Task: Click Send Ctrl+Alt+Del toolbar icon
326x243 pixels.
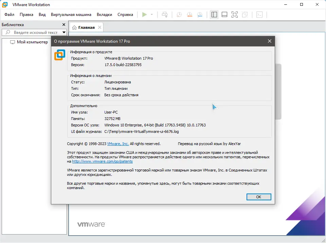Action: coord(165,15)
